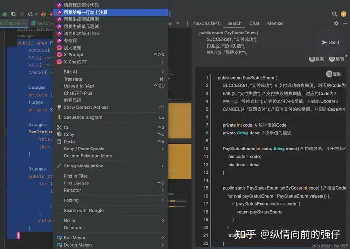Viewport: 350px width, 249px height.
Task: Click the "5 usages" hint above enum
Action: pyautogui.click(x=26, y=35)
